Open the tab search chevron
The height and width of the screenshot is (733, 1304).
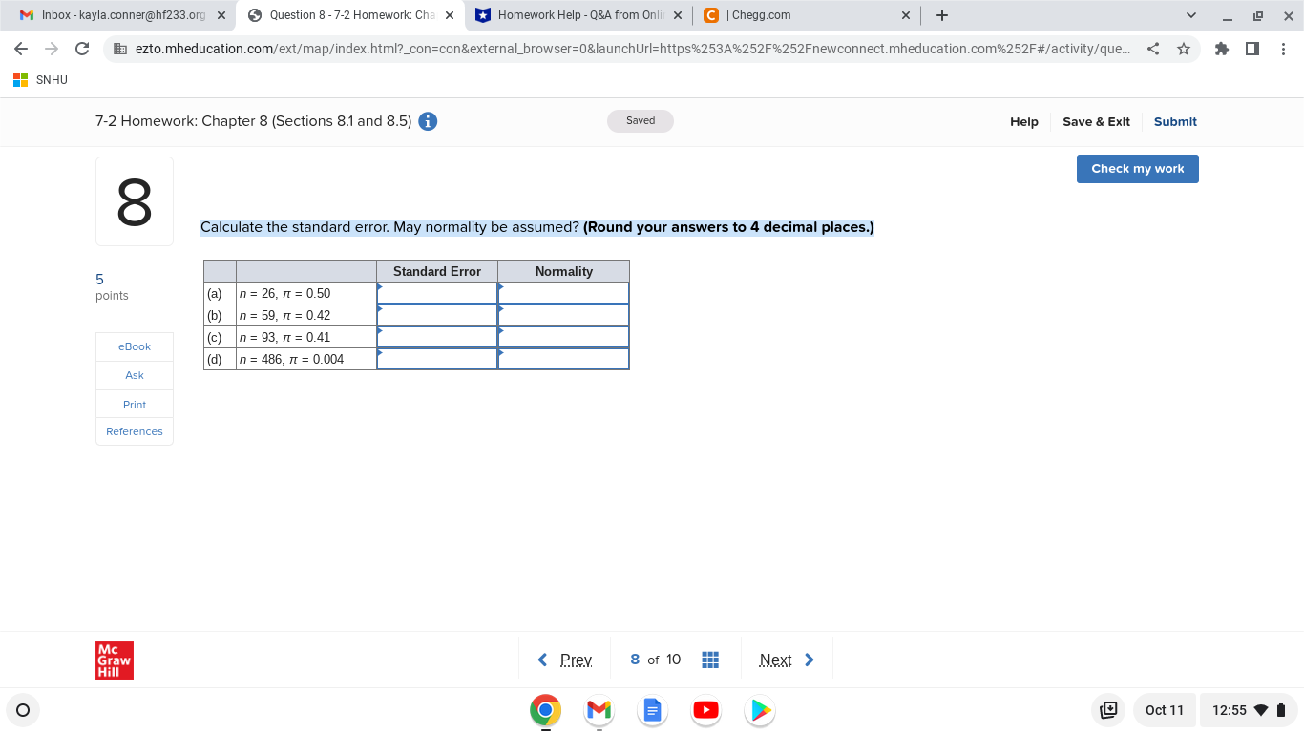coord(1190,15)
